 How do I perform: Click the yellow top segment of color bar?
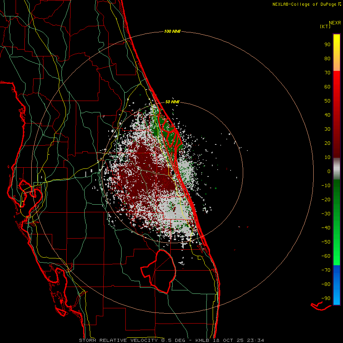pyautogui.click(x=337, y=52)
